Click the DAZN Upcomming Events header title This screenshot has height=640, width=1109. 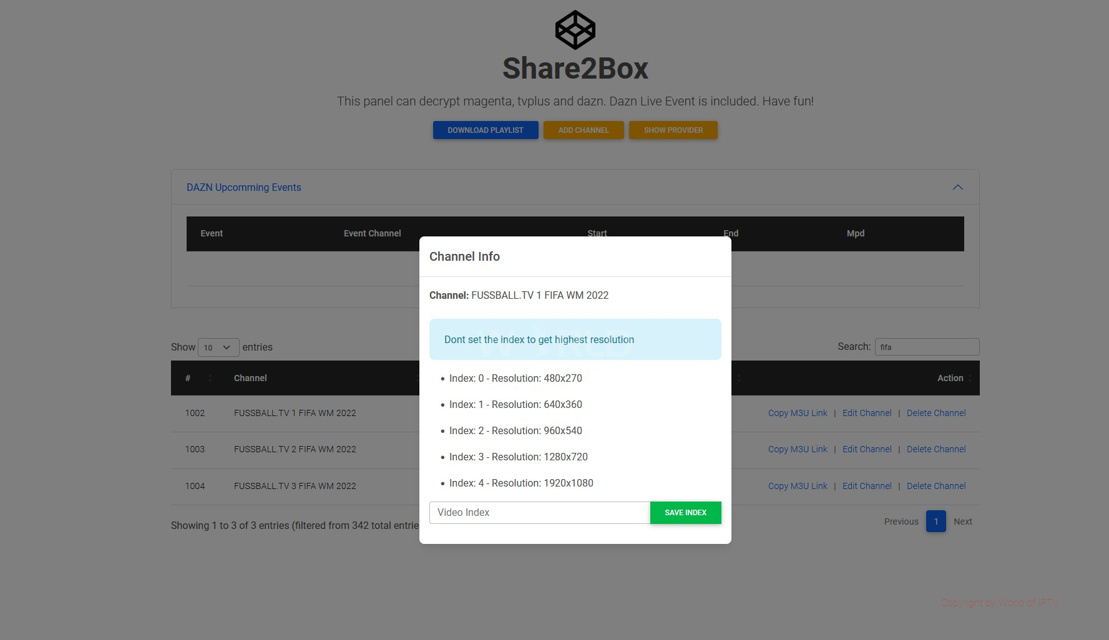click(x=243, y=187)
